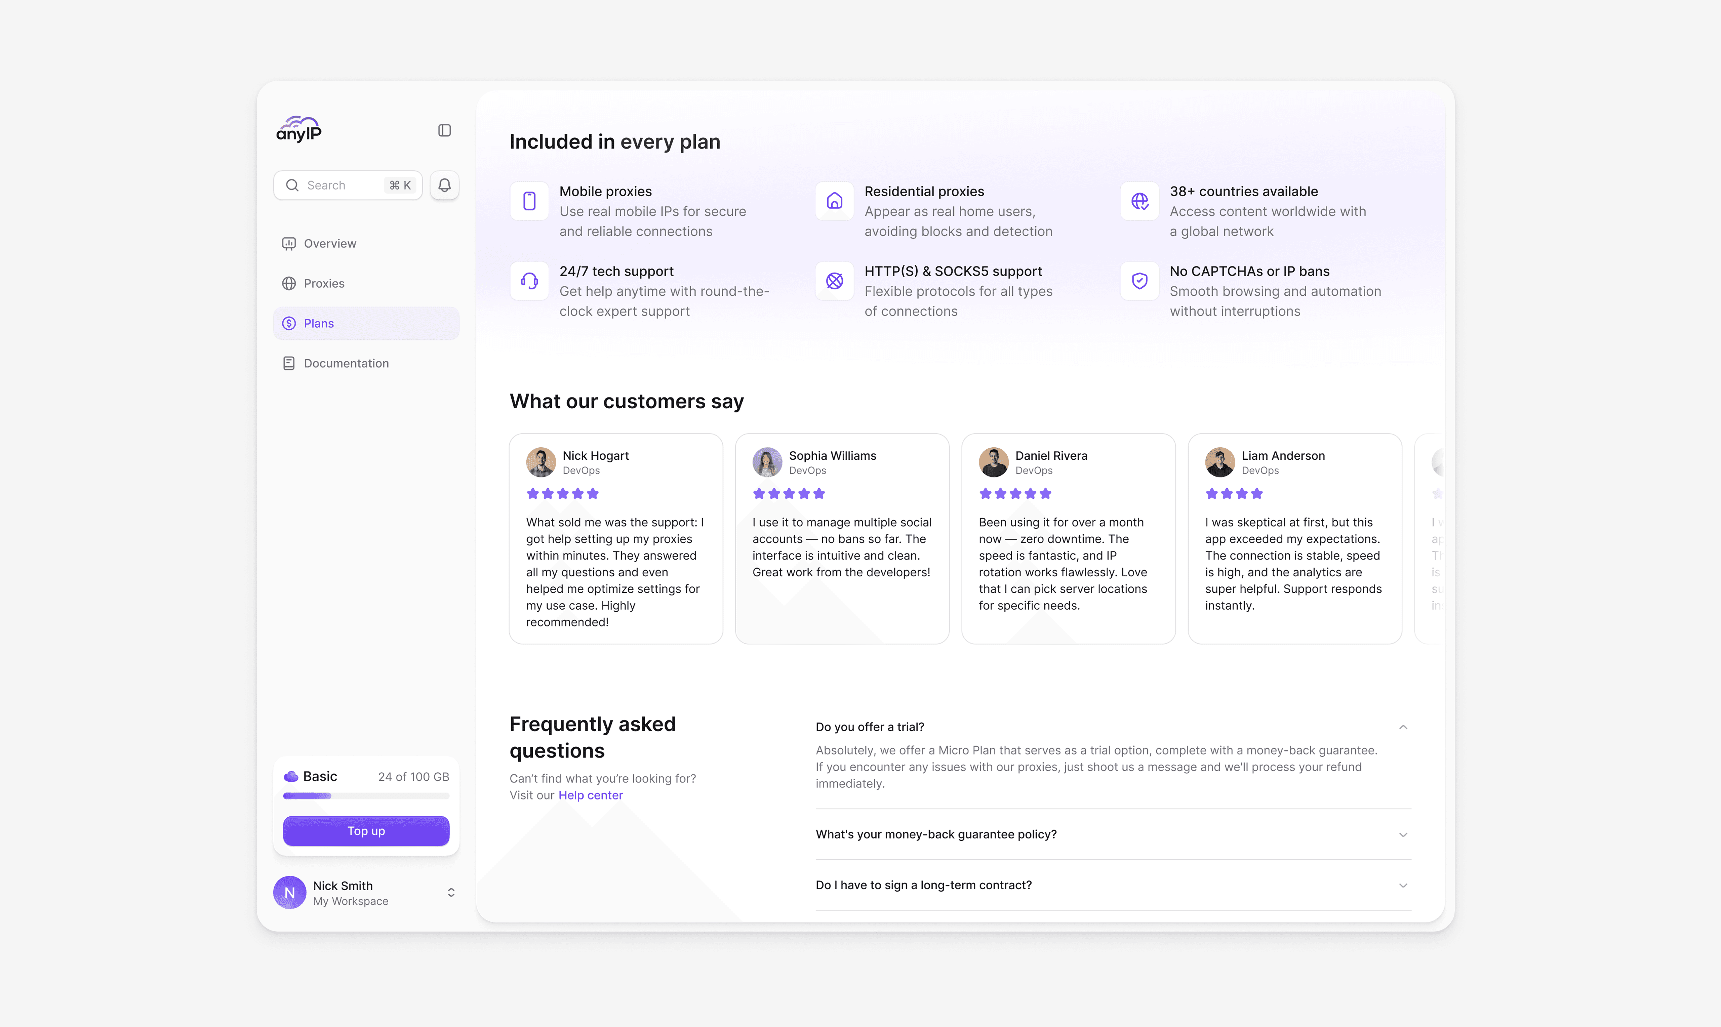Click the No CAPTCHAs shield icon
Image resolution: width=1721 pixels, height=1027 pixels.
1140,281
